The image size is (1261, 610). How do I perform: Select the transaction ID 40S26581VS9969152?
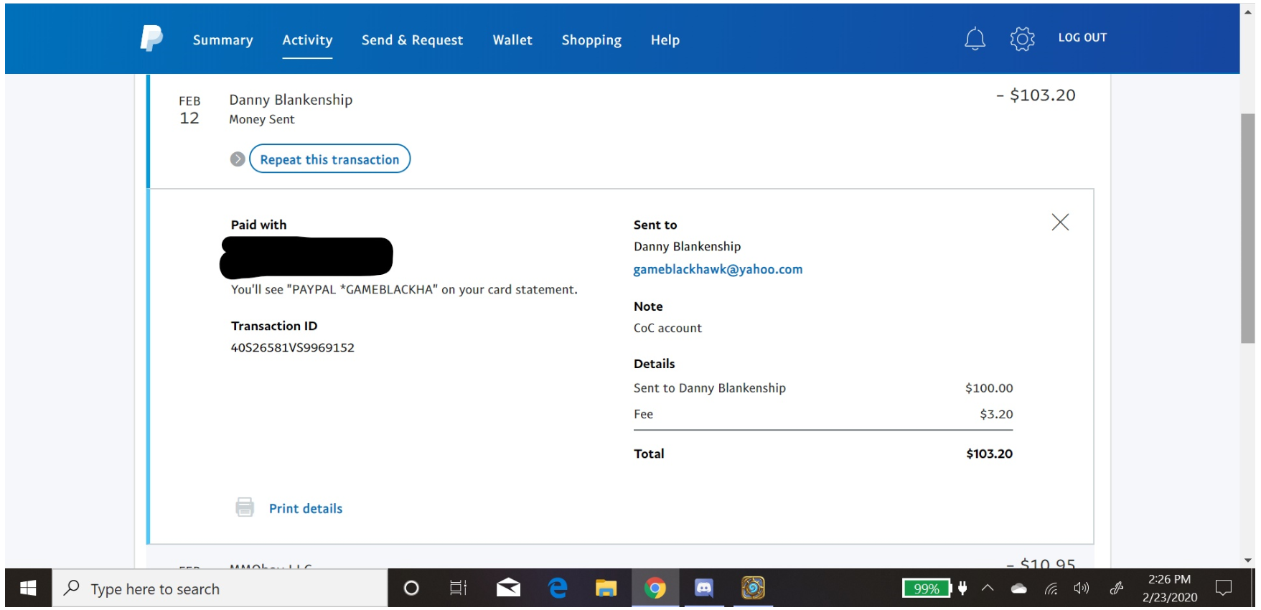coord(292,348)
